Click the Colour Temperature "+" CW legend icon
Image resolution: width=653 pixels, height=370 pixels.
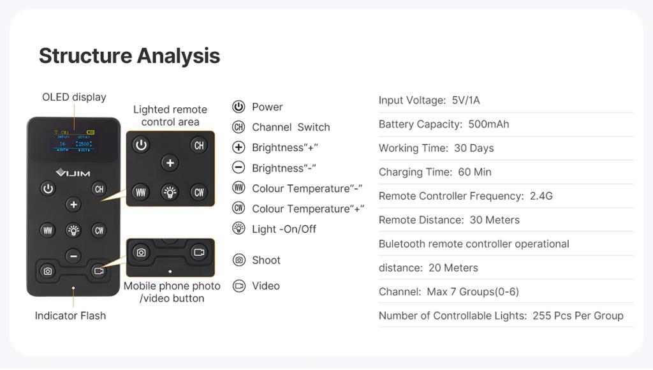(238, 209)
